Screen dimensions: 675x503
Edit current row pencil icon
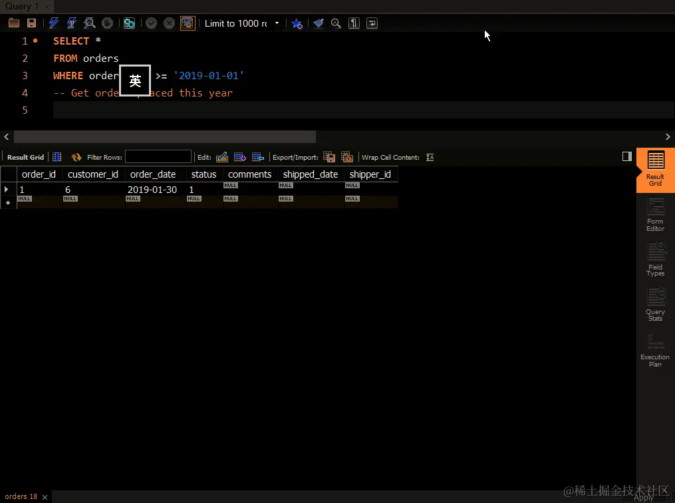[222, 157]
